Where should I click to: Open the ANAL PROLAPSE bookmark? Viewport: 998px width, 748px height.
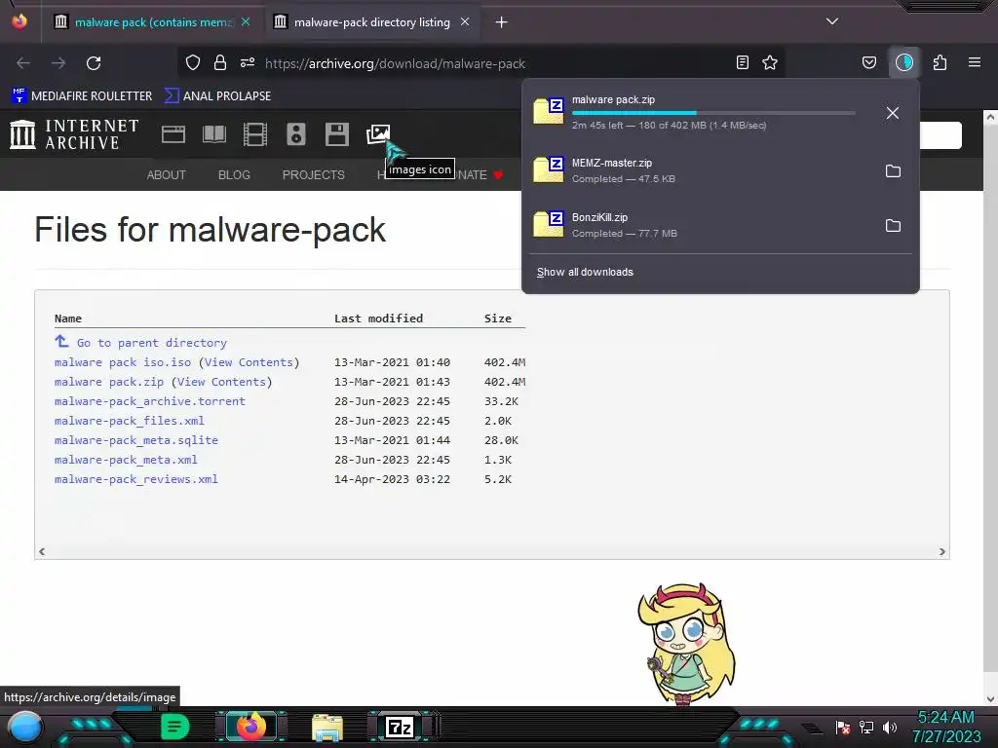pos(217,95)
